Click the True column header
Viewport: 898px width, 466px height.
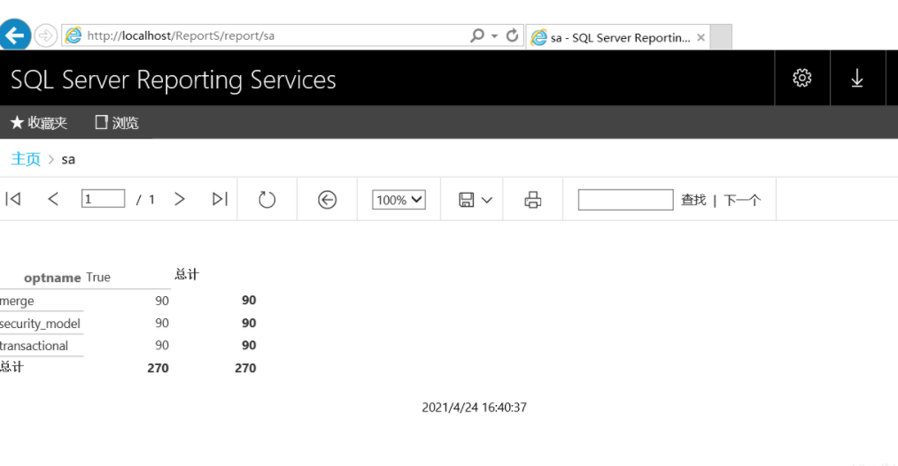(98, 278)
